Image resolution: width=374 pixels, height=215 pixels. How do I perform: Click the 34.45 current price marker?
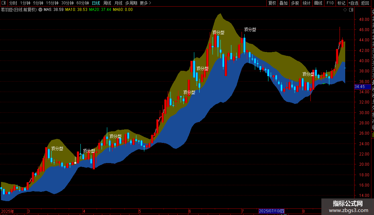(363, 87)
